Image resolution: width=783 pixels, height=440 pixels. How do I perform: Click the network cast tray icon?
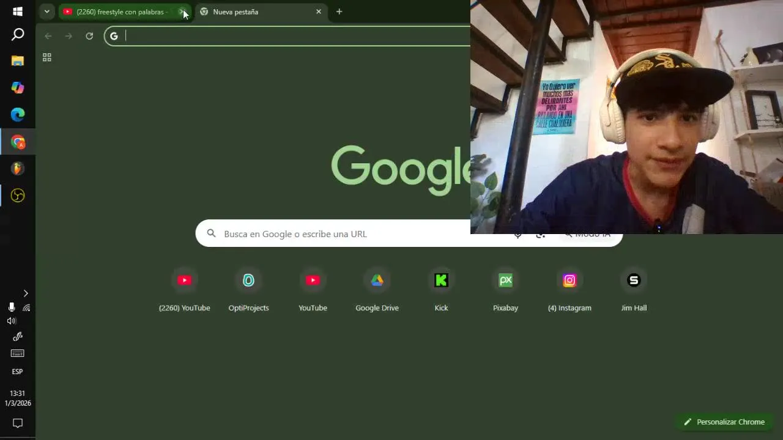(x=26, y=307)
